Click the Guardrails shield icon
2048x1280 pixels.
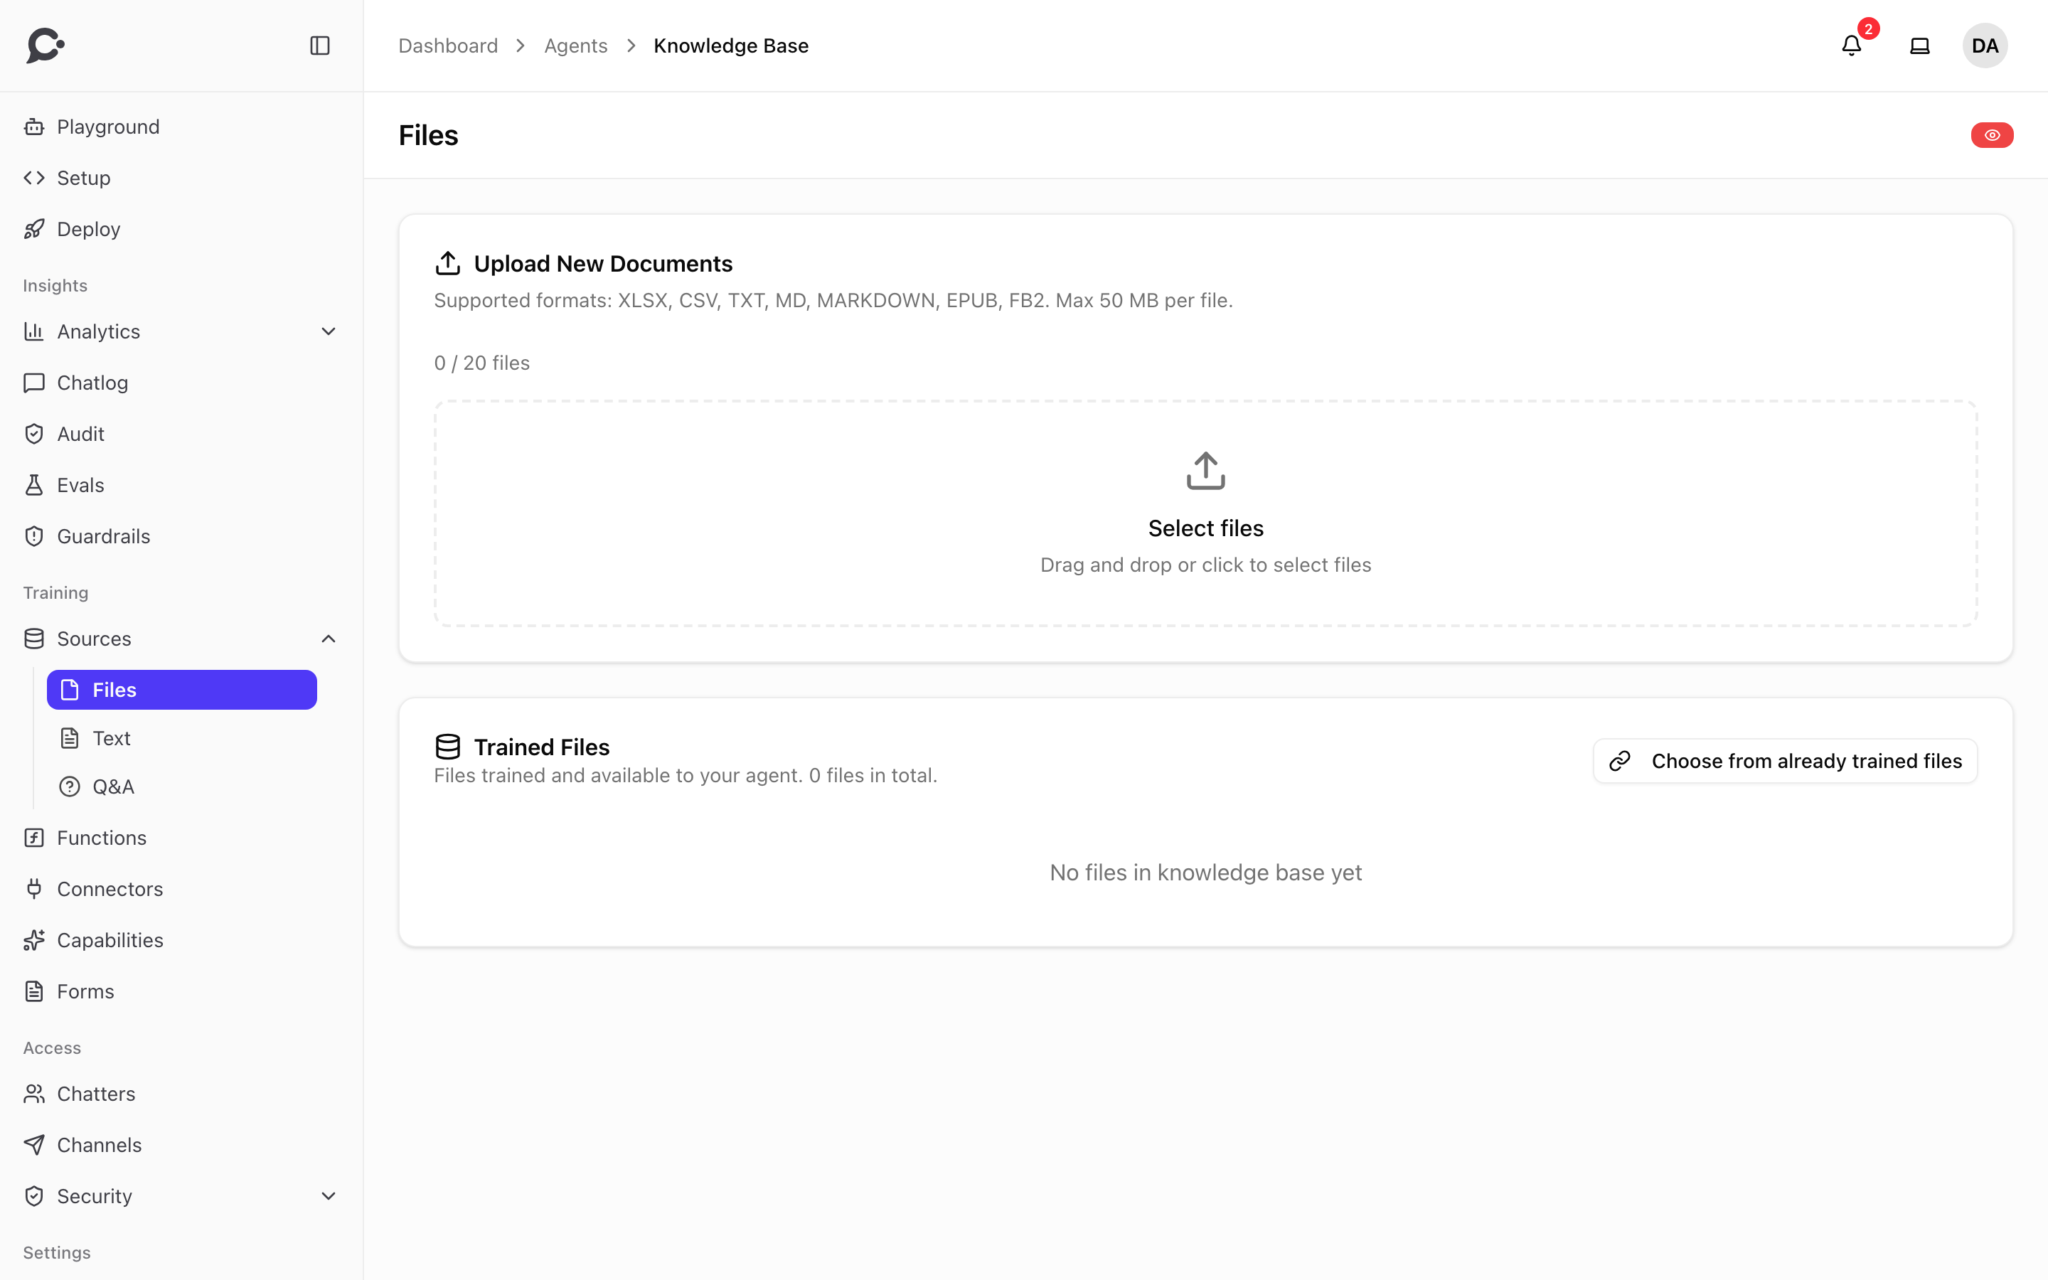[34, 537]
